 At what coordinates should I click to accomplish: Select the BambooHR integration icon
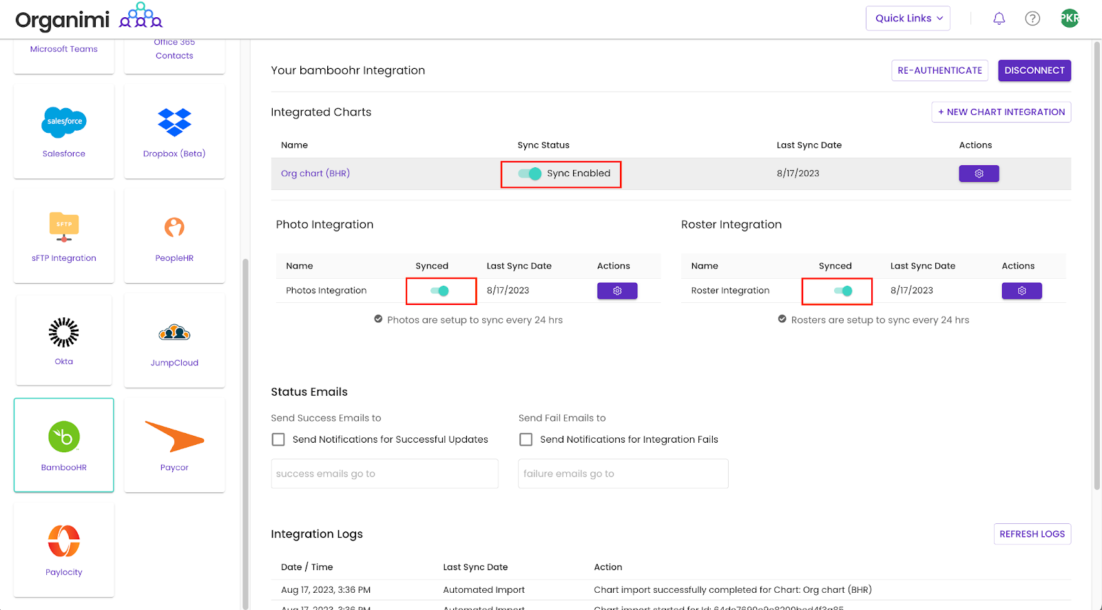click(x=64, y=437)
